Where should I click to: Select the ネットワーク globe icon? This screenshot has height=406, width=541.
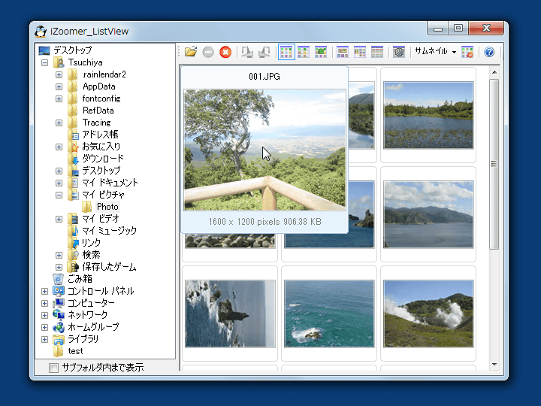(59, 315)
